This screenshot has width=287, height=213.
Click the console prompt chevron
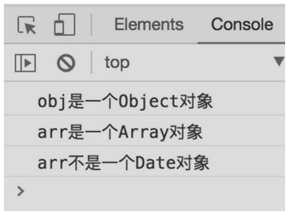[x=21, y=191]
